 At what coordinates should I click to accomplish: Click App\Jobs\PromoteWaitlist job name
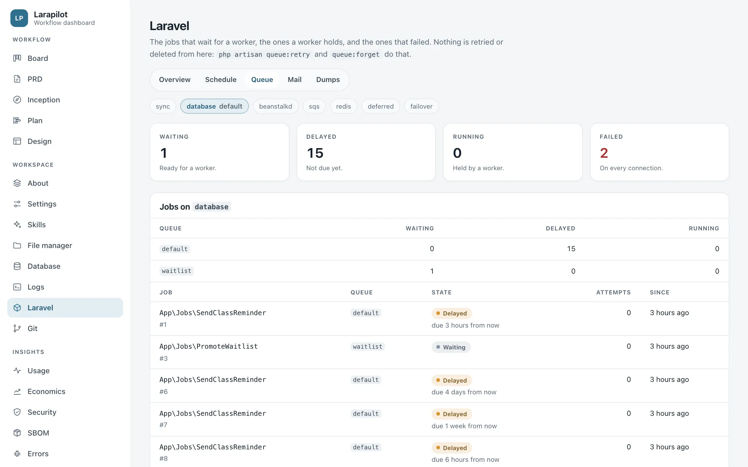pyautogui.click(x=208, y=346)
